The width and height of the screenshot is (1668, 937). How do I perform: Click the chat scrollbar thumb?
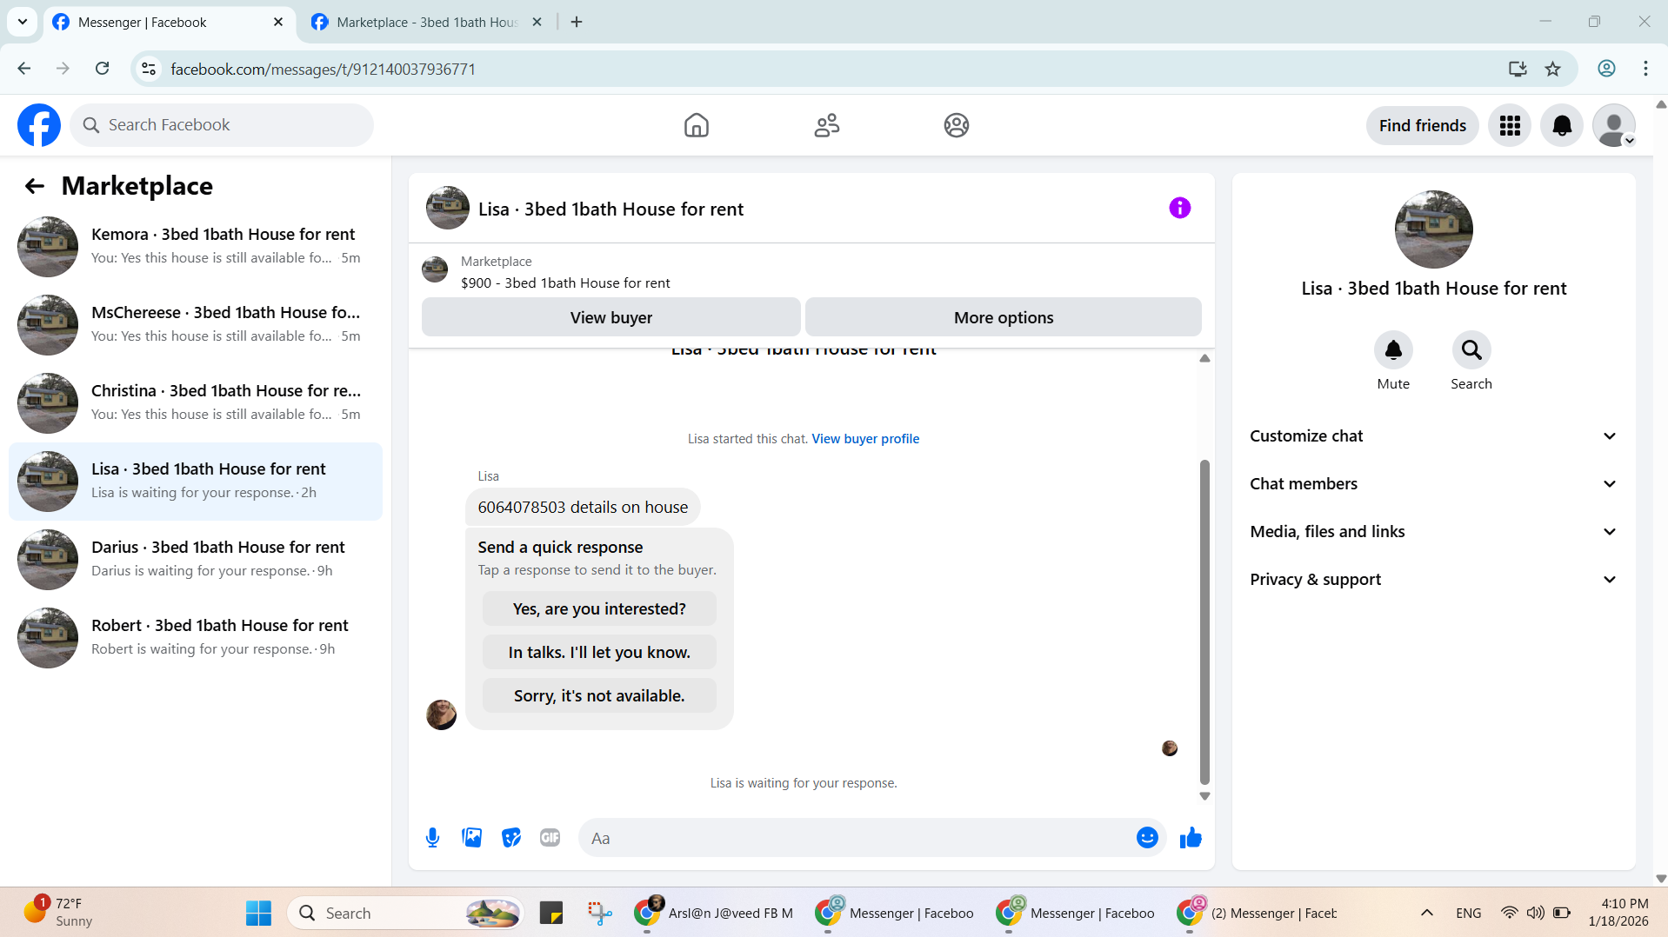point(1204,622)
